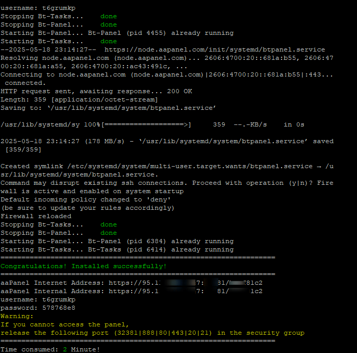
Task: Click the 'Firewall reloaded' line
Action: pos(36,216)
